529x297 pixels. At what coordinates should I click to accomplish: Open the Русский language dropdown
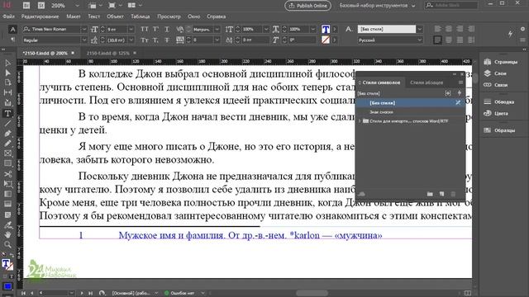419,40
